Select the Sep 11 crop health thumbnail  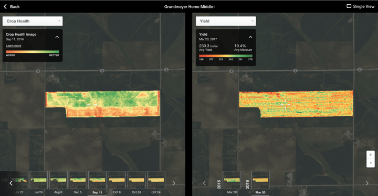(98, 180)
